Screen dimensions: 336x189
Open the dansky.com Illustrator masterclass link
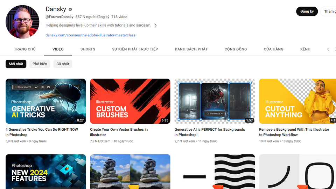(90, 35)
